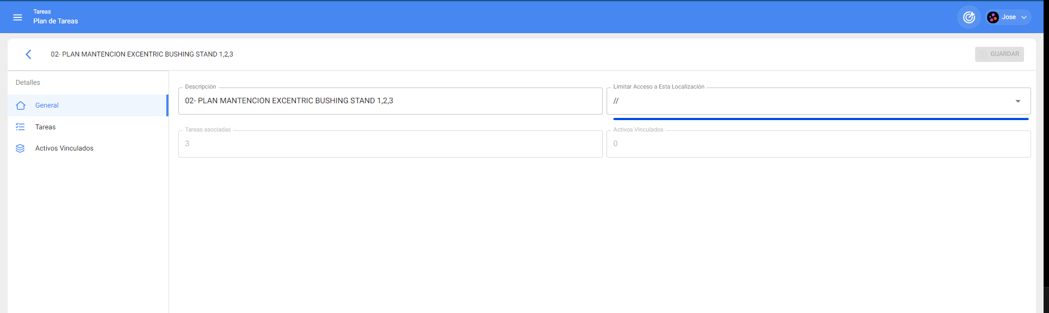The height and width of the screenshot is (313, 1049).
Task: Open the hamburger navigation menu
Action: click(x=17, y=17)
